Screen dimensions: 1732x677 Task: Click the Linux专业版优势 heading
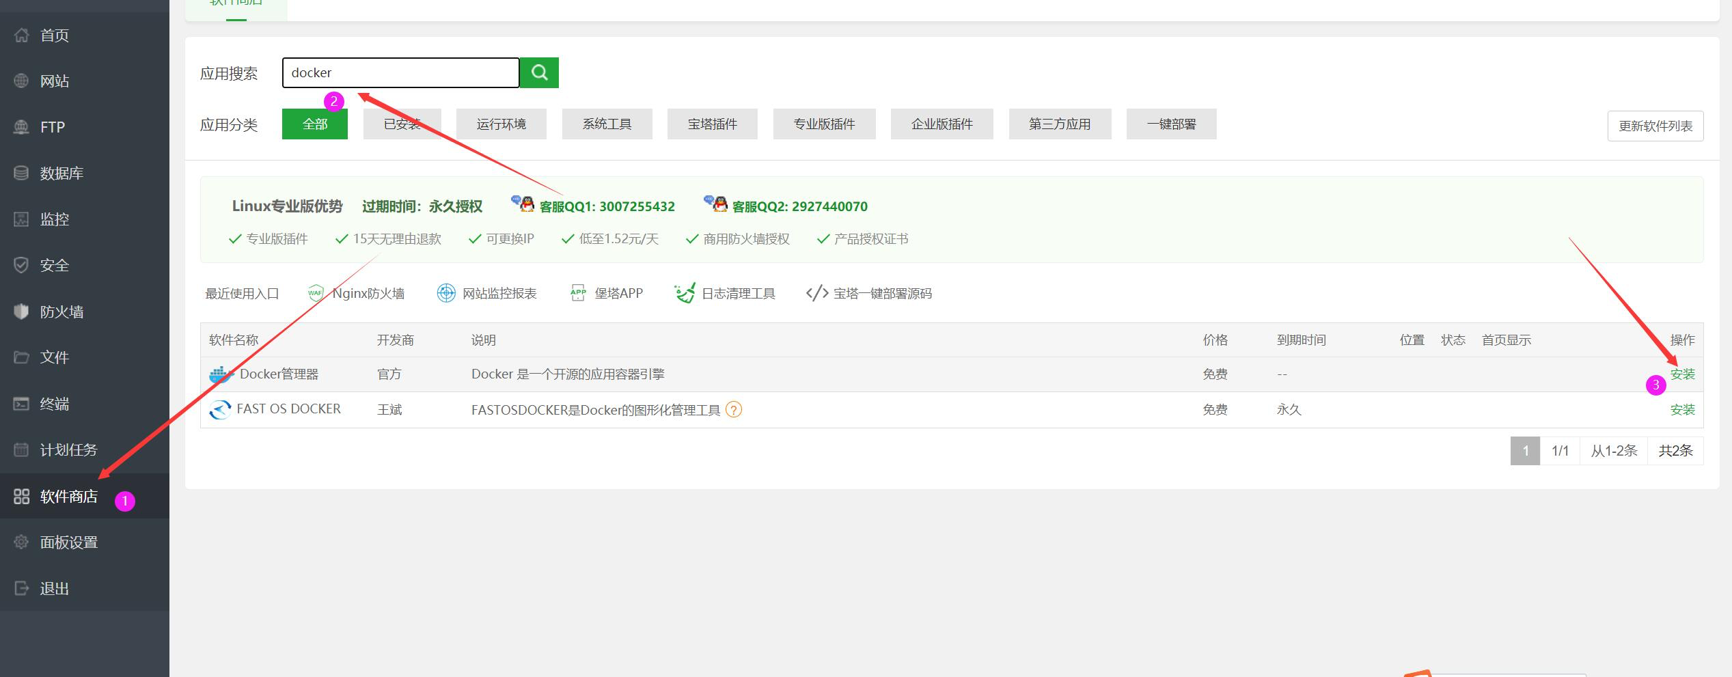(287, 206)
